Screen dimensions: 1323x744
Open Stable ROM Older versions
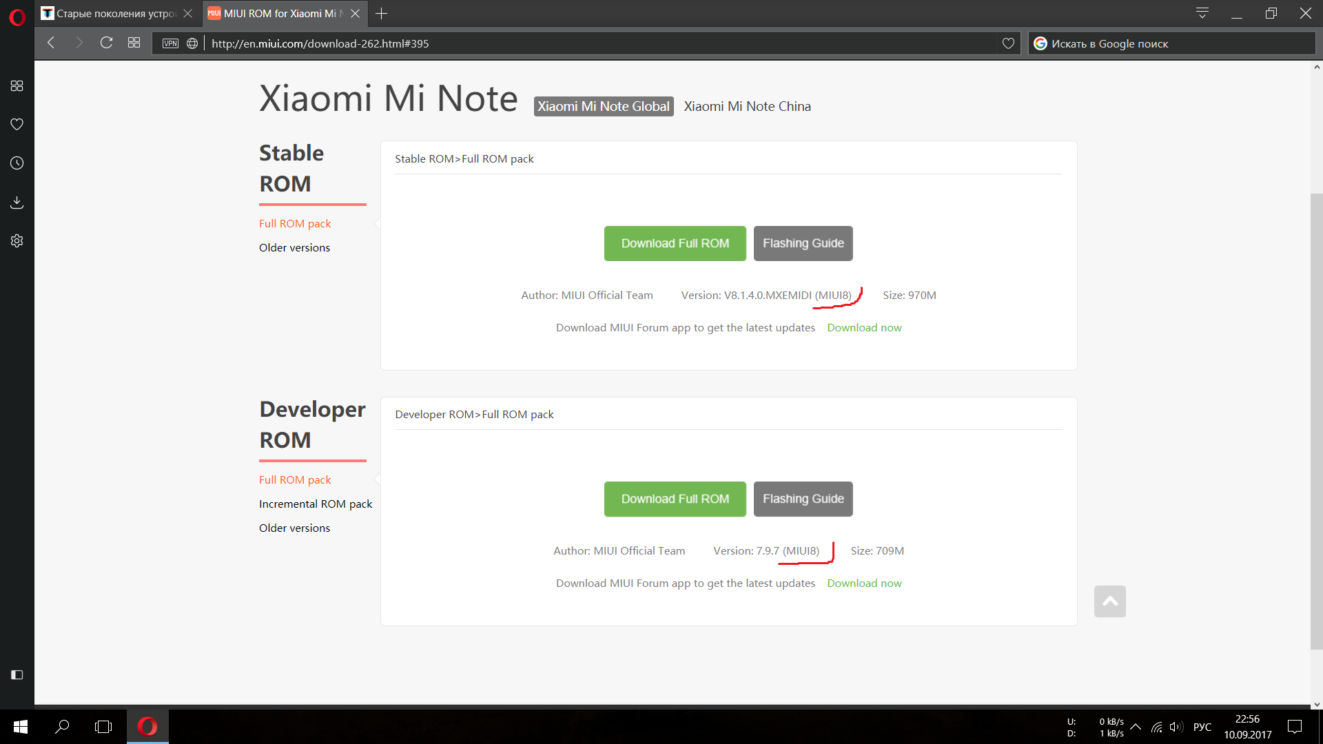pyautogui.click(x=294, y=247)
